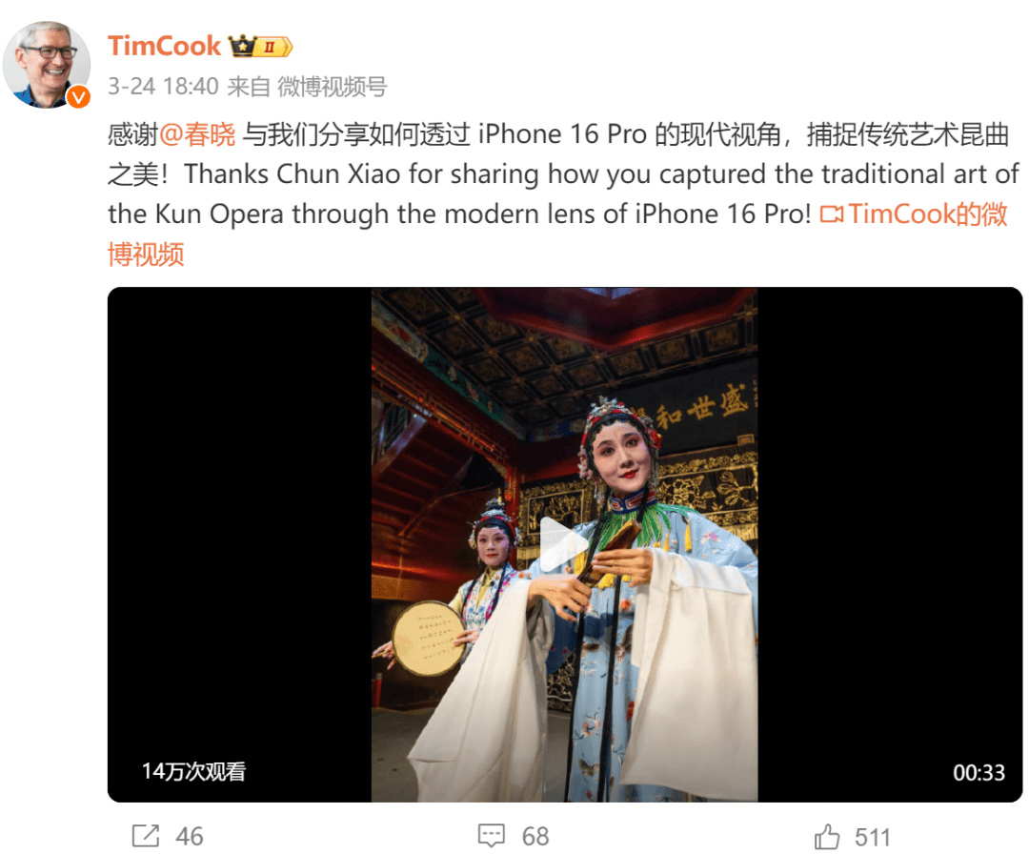Screen dimensions: 1029x854
Task: Click the 00:33 video duration label
Action: click(979, 773)
